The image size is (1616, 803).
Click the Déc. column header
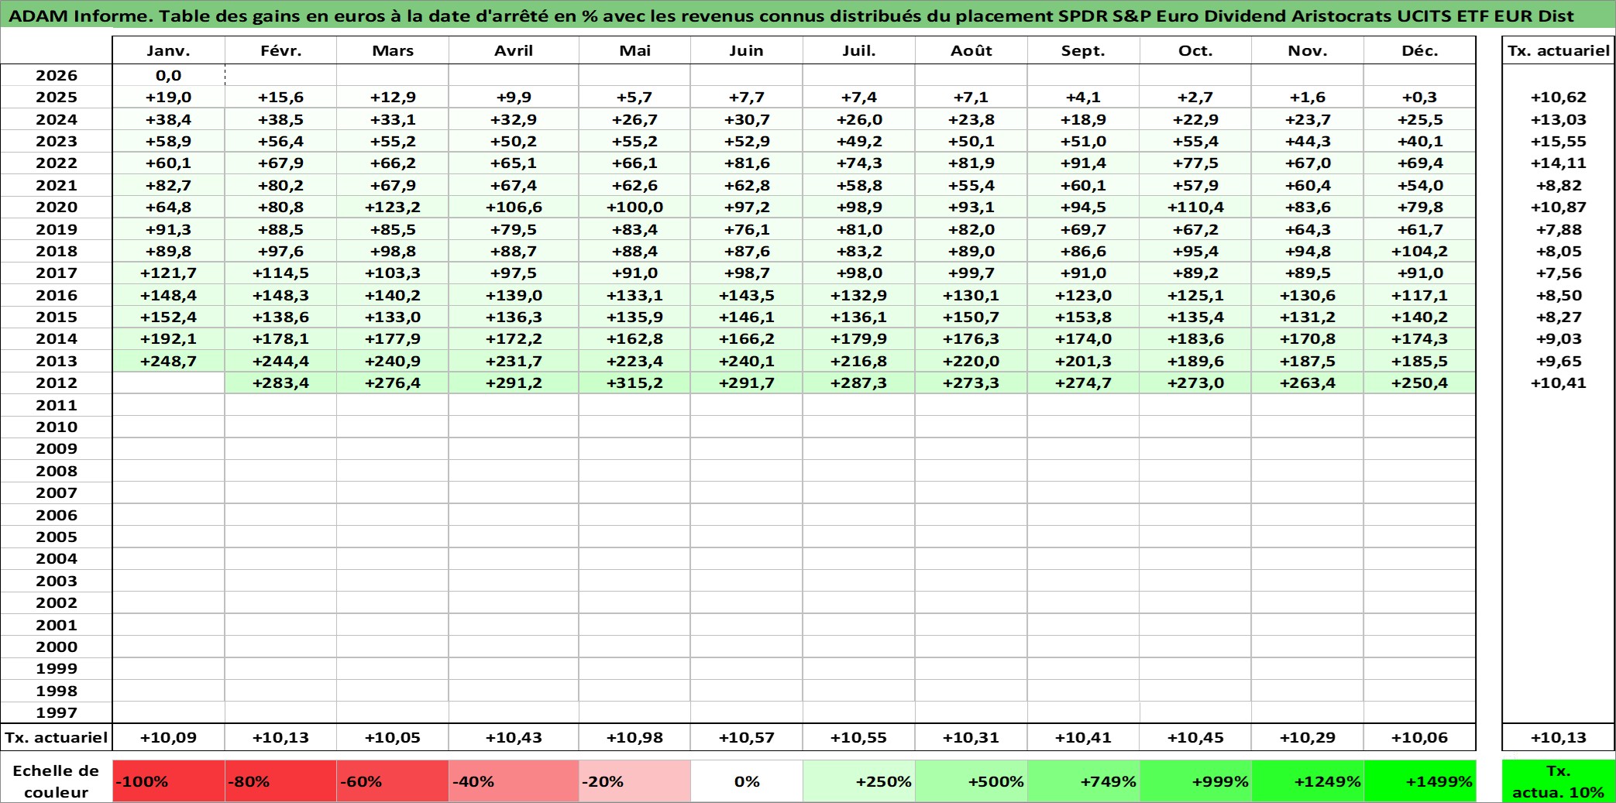[x=1420, y=50]
